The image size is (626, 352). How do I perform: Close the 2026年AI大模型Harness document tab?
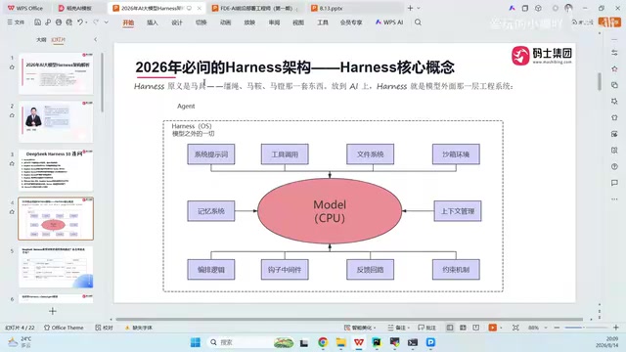pyautogui.click(x=200, y=8)
